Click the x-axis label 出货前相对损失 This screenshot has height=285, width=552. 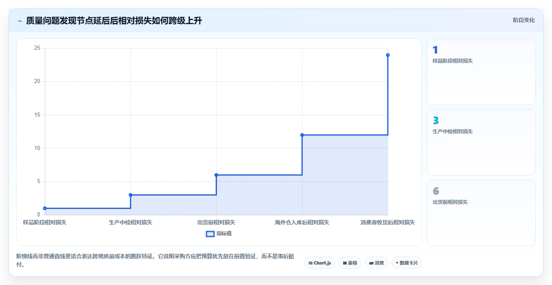216,222
